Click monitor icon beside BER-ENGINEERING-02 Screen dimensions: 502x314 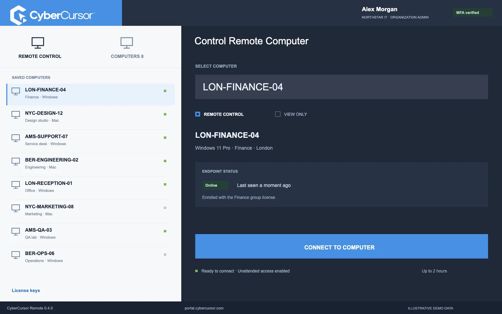16,162
